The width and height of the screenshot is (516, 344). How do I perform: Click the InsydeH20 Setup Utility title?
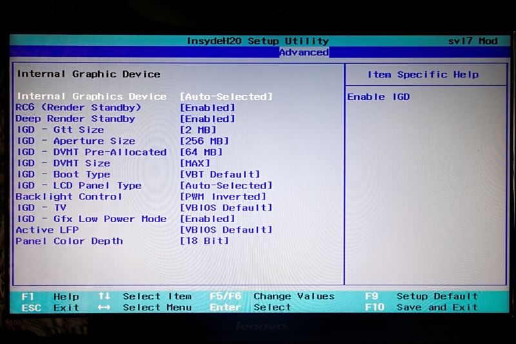coord(257,41)
